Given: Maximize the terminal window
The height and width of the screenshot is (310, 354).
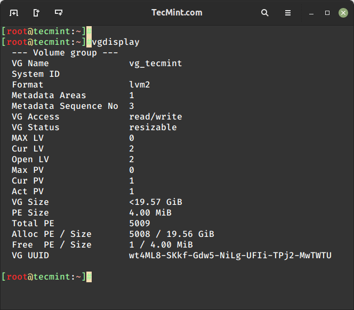Looking at the screenshot, I should pyautogui.click(x=327, y=12).
